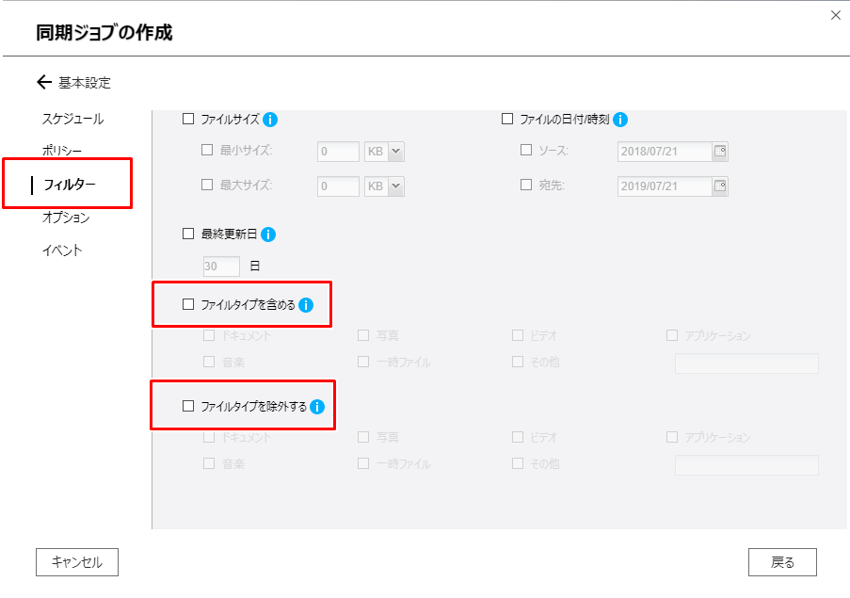Select the イベント sidebar item
The image size is (850, 598).
click(x=62, y=251)
